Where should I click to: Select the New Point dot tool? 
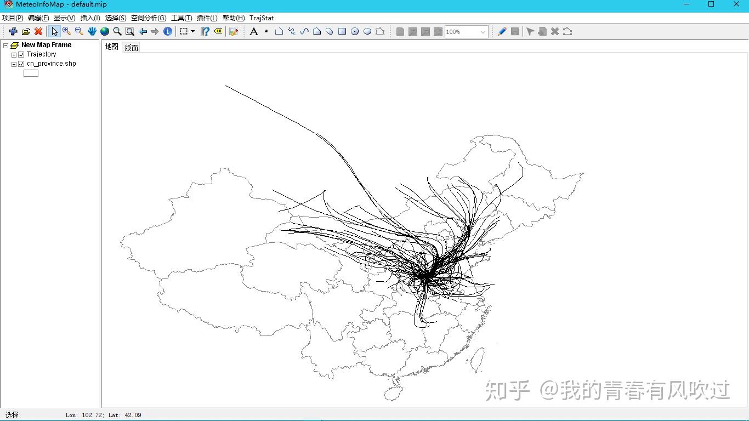pos(266,32)
